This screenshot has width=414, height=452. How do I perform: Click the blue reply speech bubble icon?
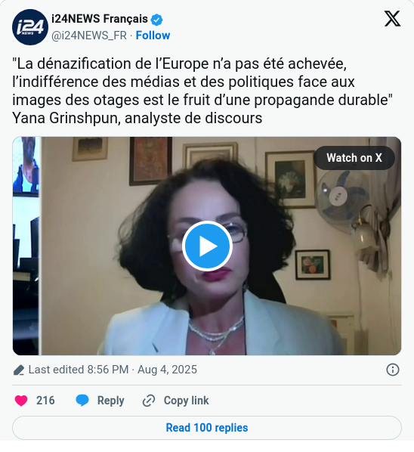pos(82,401)
